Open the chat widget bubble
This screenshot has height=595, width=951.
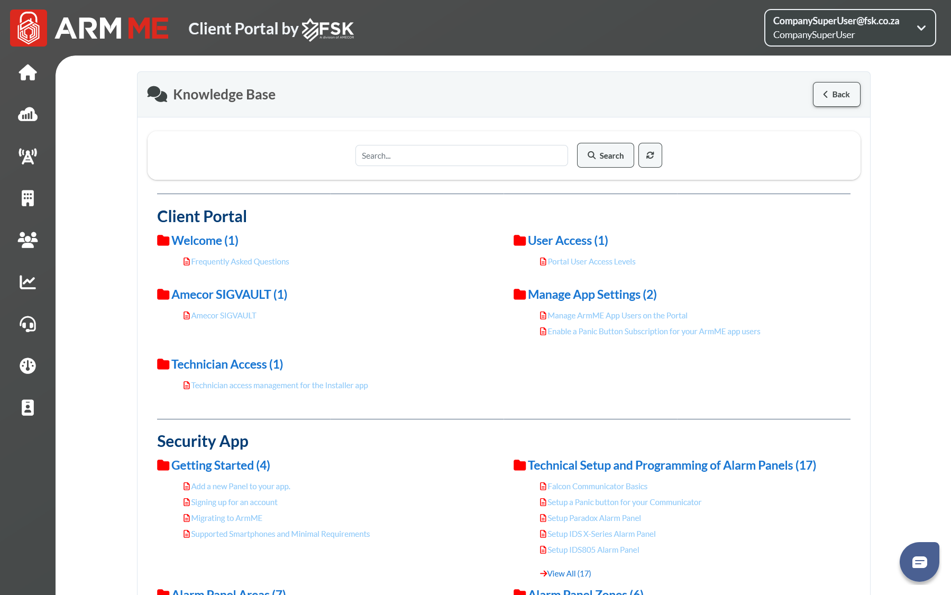pyautogui.click(x=919, y=562)
